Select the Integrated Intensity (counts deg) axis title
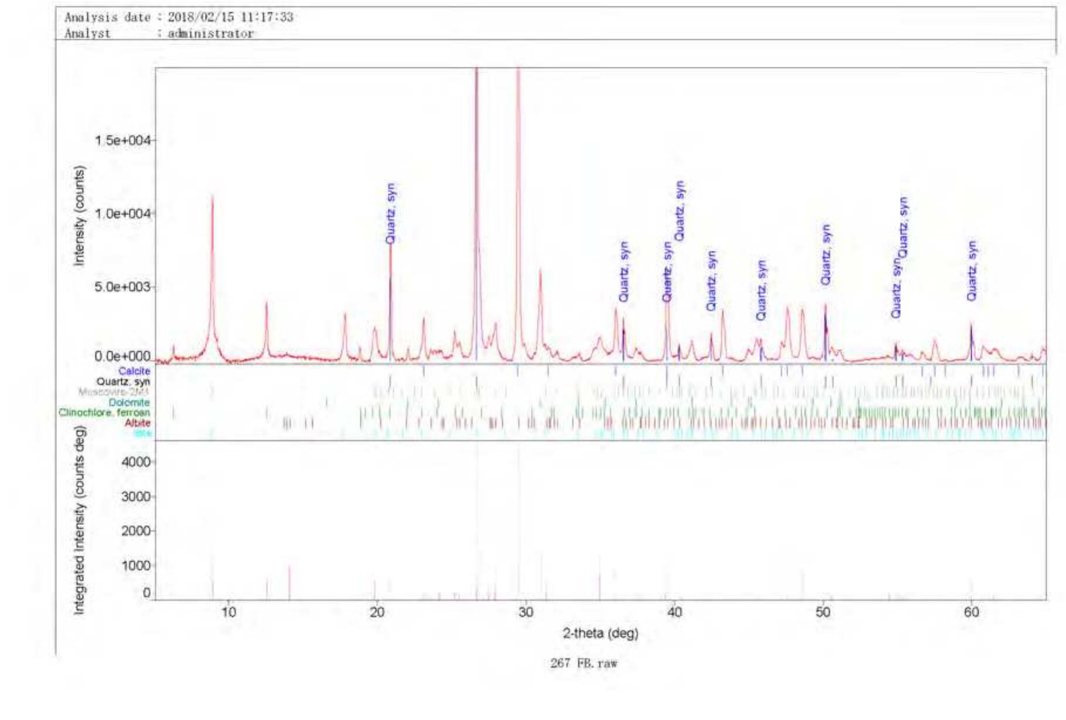The image size is (1066, 720). [x=80, y=520]
